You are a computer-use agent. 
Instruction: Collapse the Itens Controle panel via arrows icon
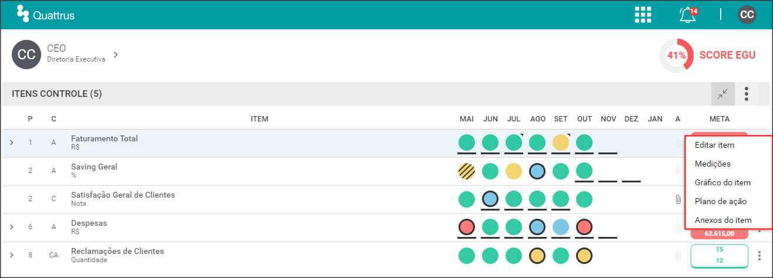723,94
